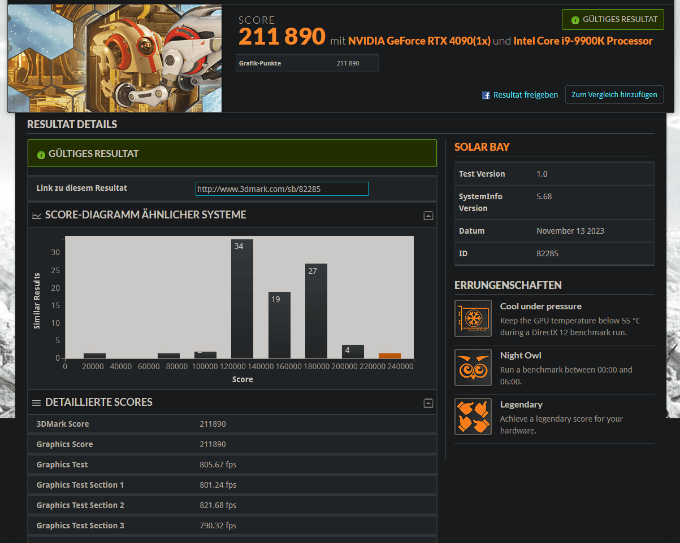Viewport: 680px width, 543px height.
Task: Click the histogram bar labeled 4
Action: [x=353, y=351]
